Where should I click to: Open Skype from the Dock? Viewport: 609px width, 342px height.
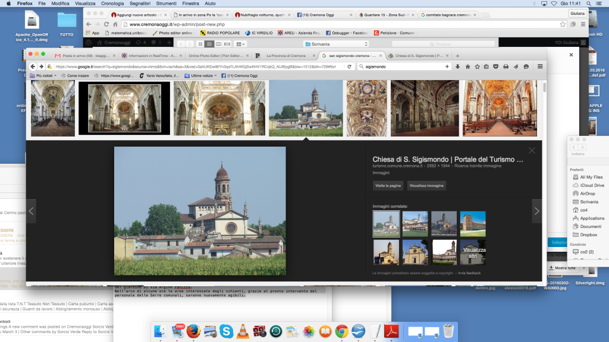tap(226, 331)
